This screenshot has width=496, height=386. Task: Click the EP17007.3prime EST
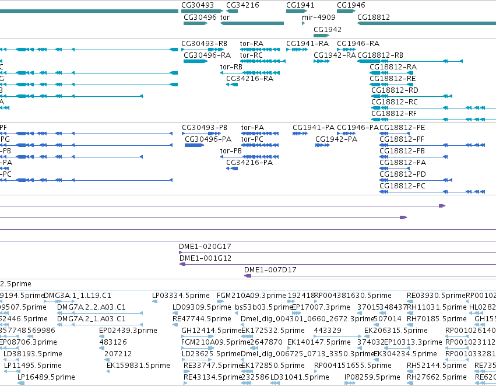tap(297, 313)
